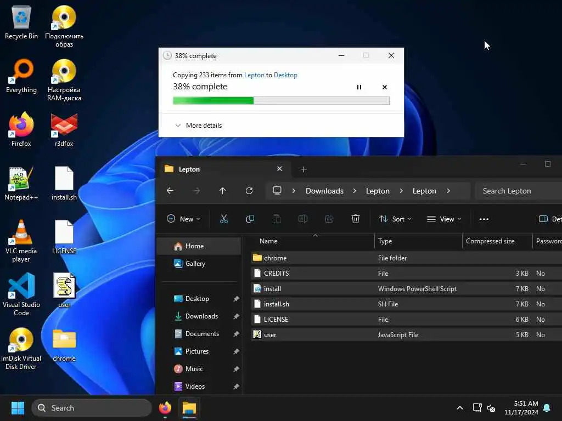This screenshot has width=562, height=421.
Task: Close the Lepton tab
Action: pyautogui.click(x=279, y=169)
